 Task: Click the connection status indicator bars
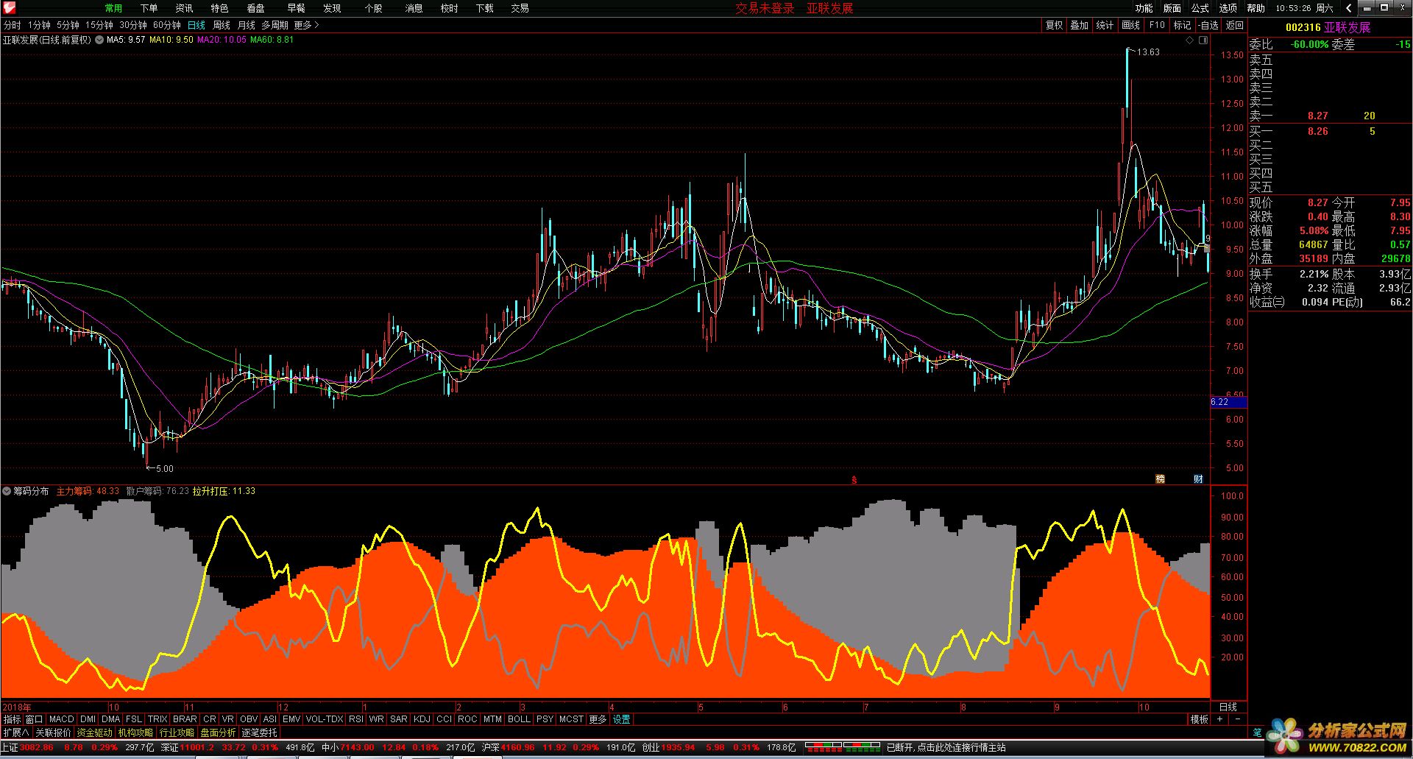point(843,747)
